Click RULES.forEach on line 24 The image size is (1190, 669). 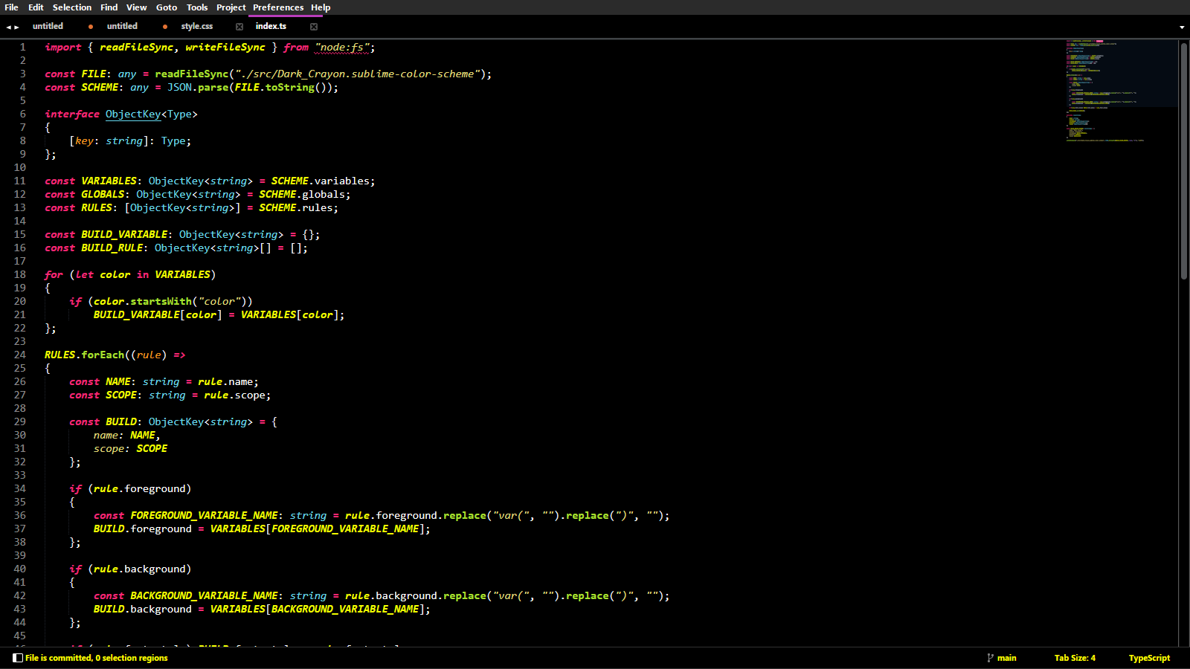[x=85, y=355]
